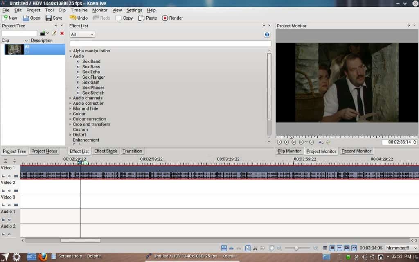Click the Undo button

pos(79,18)
